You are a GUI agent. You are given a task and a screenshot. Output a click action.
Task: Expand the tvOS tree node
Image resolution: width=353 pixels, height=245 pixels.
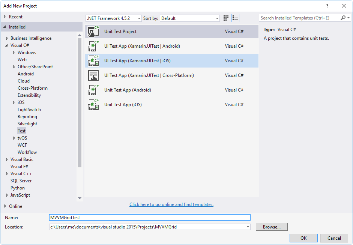14,138
